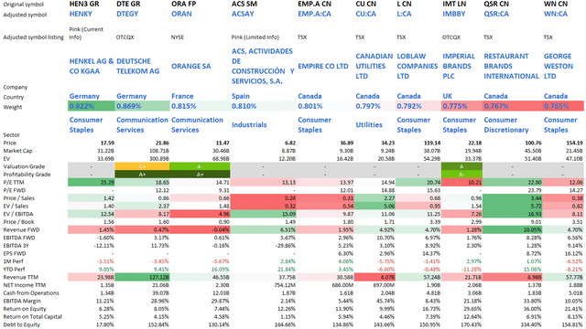Click the NYSE listing cell
Viewport: 586px width, 329px height.
[178, 37]
